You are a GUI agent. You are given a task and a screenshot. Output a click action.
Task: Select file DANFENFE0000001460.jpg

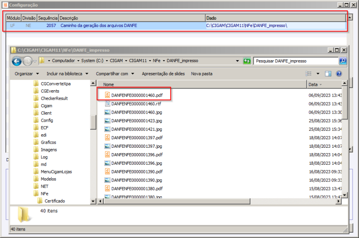[133, 112]
